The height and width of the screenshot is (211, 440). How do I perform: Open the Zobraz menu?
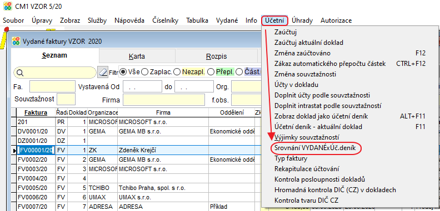point(70,20)
